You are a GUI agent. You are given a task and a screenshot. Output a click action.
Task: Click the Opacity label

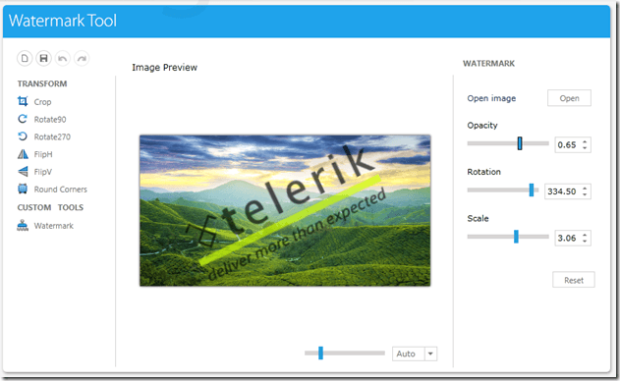(x=482, y=126)
